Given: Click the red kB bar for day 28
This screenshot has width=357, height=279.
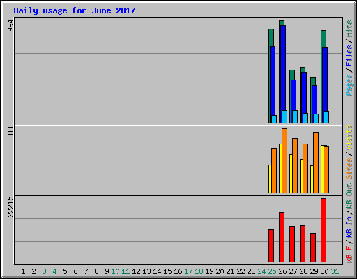Looking at the screenshot, I should 303,244.
